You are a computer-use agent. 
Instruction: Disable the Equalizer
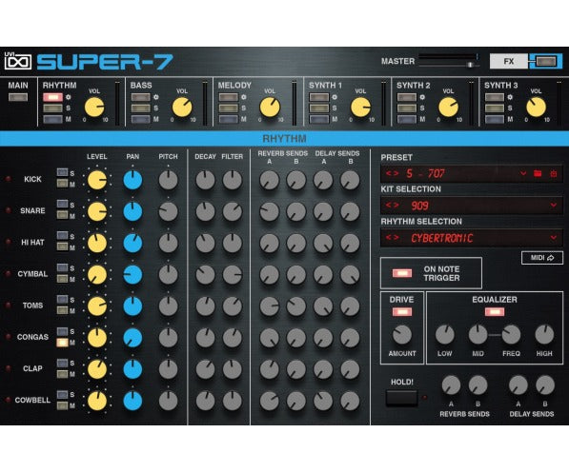(495, 312)
